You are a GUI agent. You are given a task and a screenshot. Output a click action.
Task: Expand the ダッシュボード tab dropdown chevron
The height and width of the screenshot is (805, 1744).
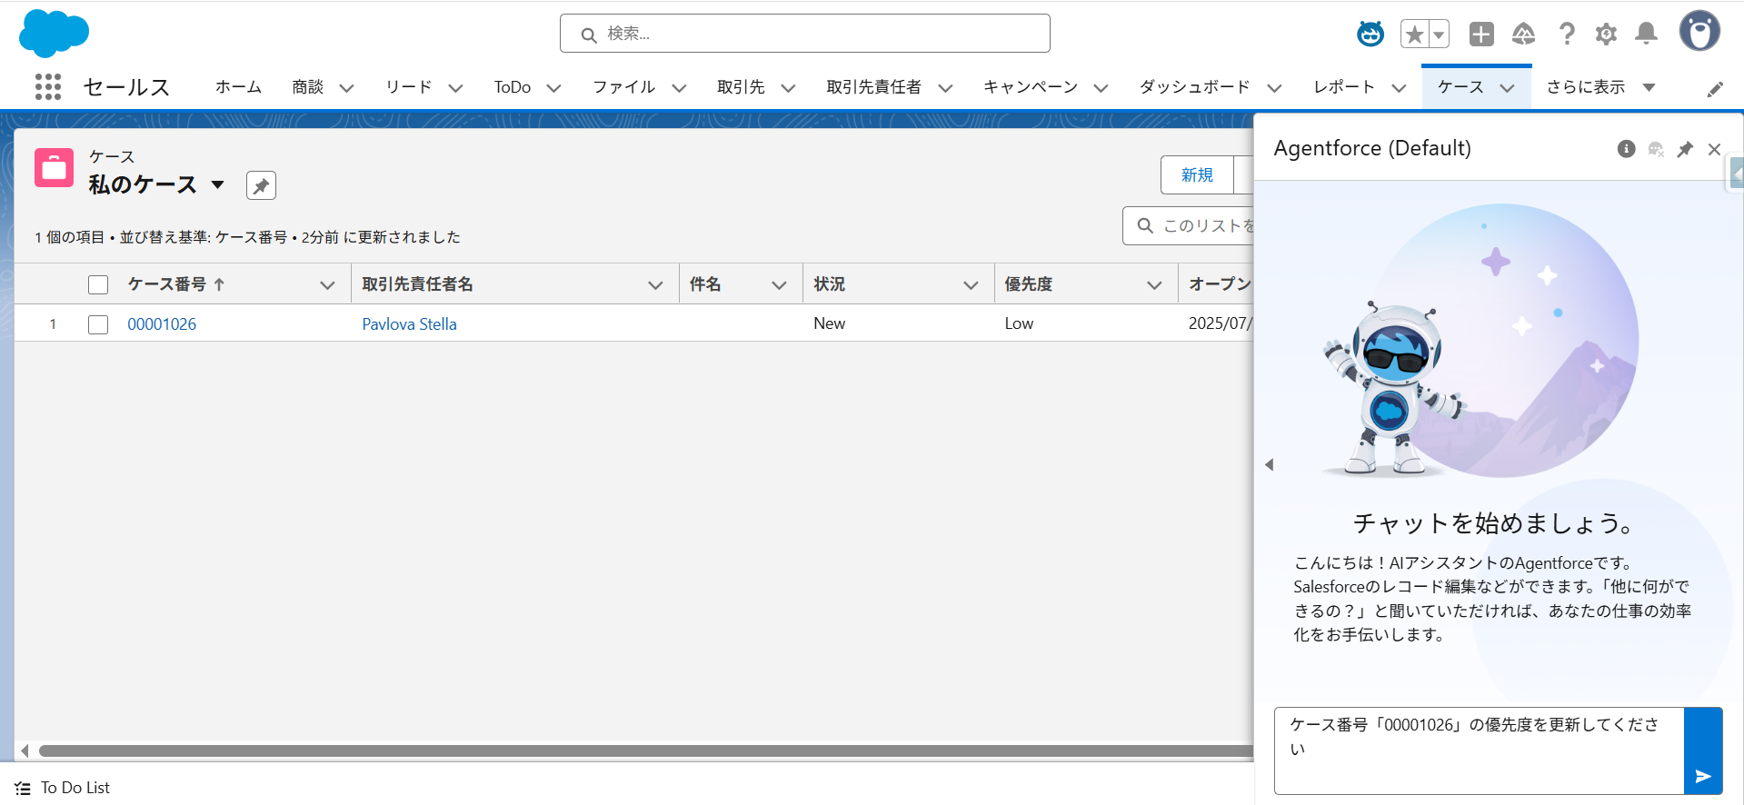(x=1274, y=88)
